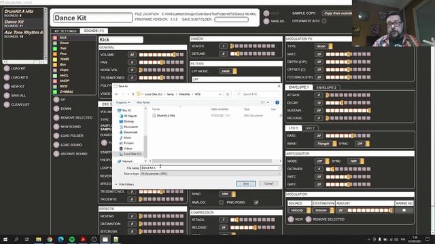Viewport: 435px width, 244px height.
Task: Move sound down with the Down button
Action: click(x=56, y=108)
